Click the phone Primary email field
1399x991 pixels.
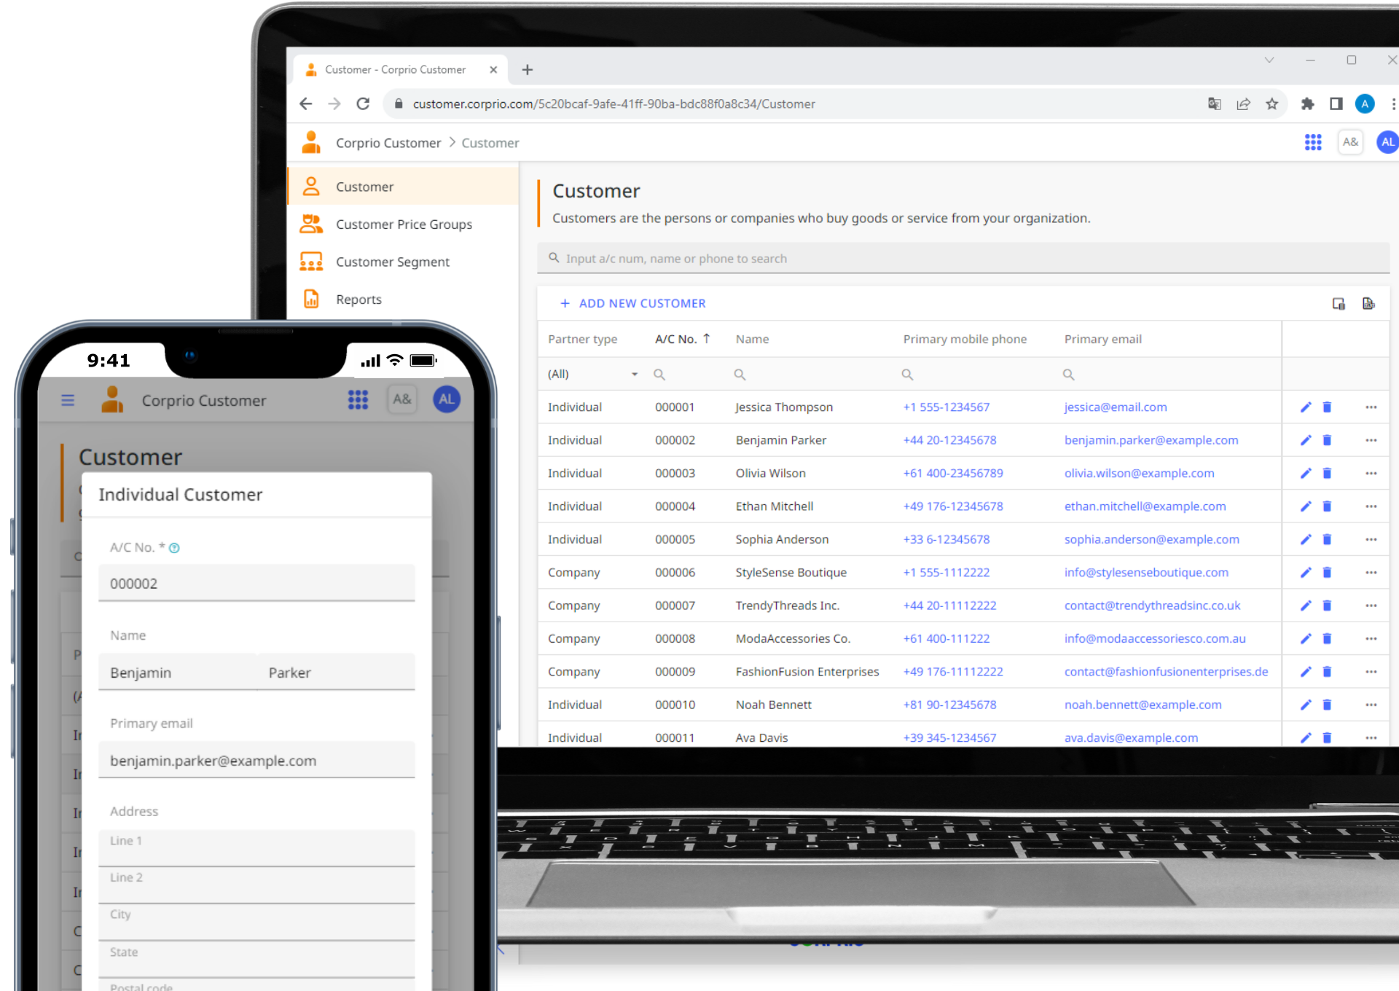coord(256,761)
